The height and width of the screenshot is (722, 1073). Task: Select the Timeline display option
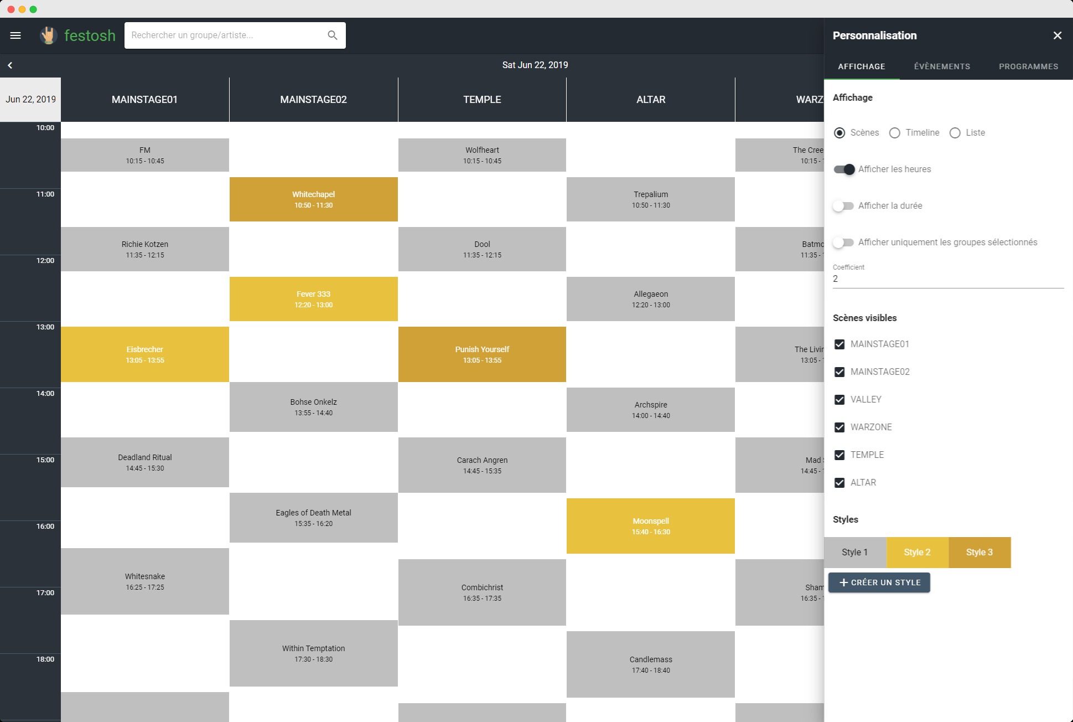894,133
